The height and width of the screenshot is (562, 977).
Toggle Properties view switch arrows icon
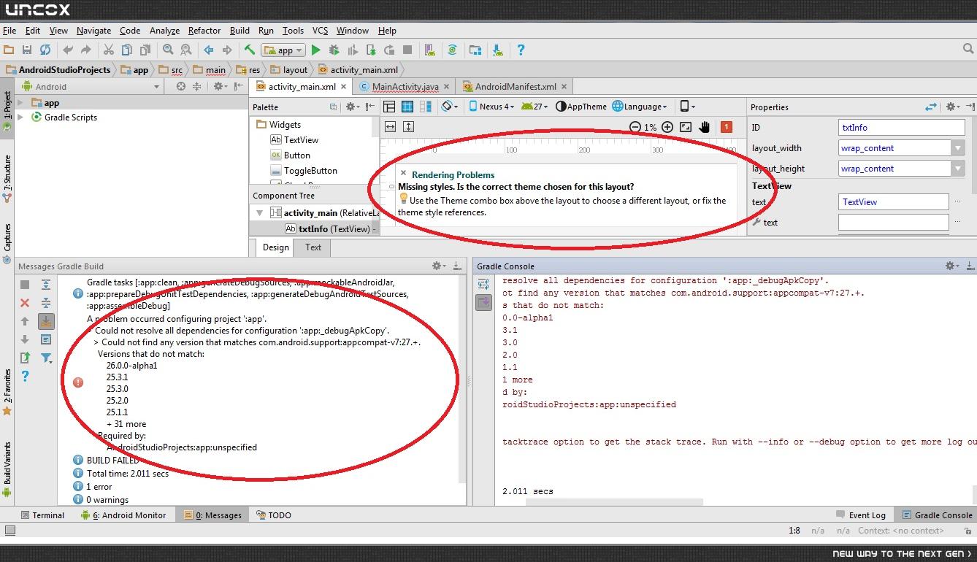tap(930, 107)
